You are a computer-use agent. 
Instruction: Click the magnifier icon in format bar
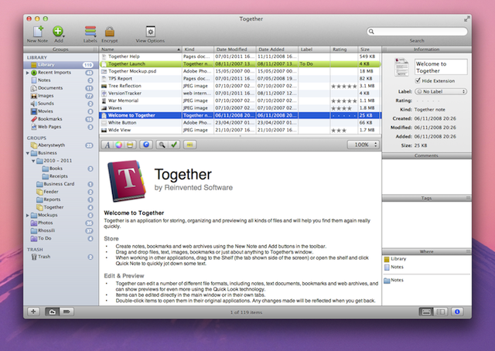point(161,145)
